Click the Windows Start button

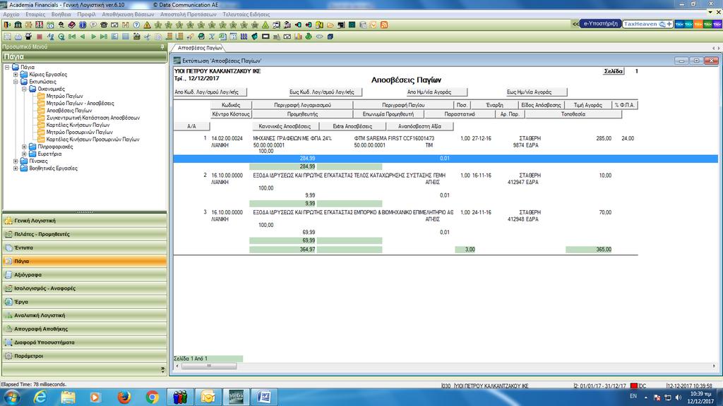pos(11,397)
